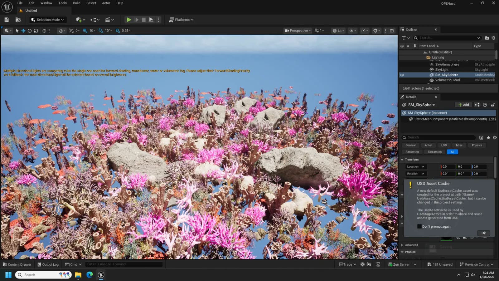Expand the Perspective viewport type menu

click(298, 31)
